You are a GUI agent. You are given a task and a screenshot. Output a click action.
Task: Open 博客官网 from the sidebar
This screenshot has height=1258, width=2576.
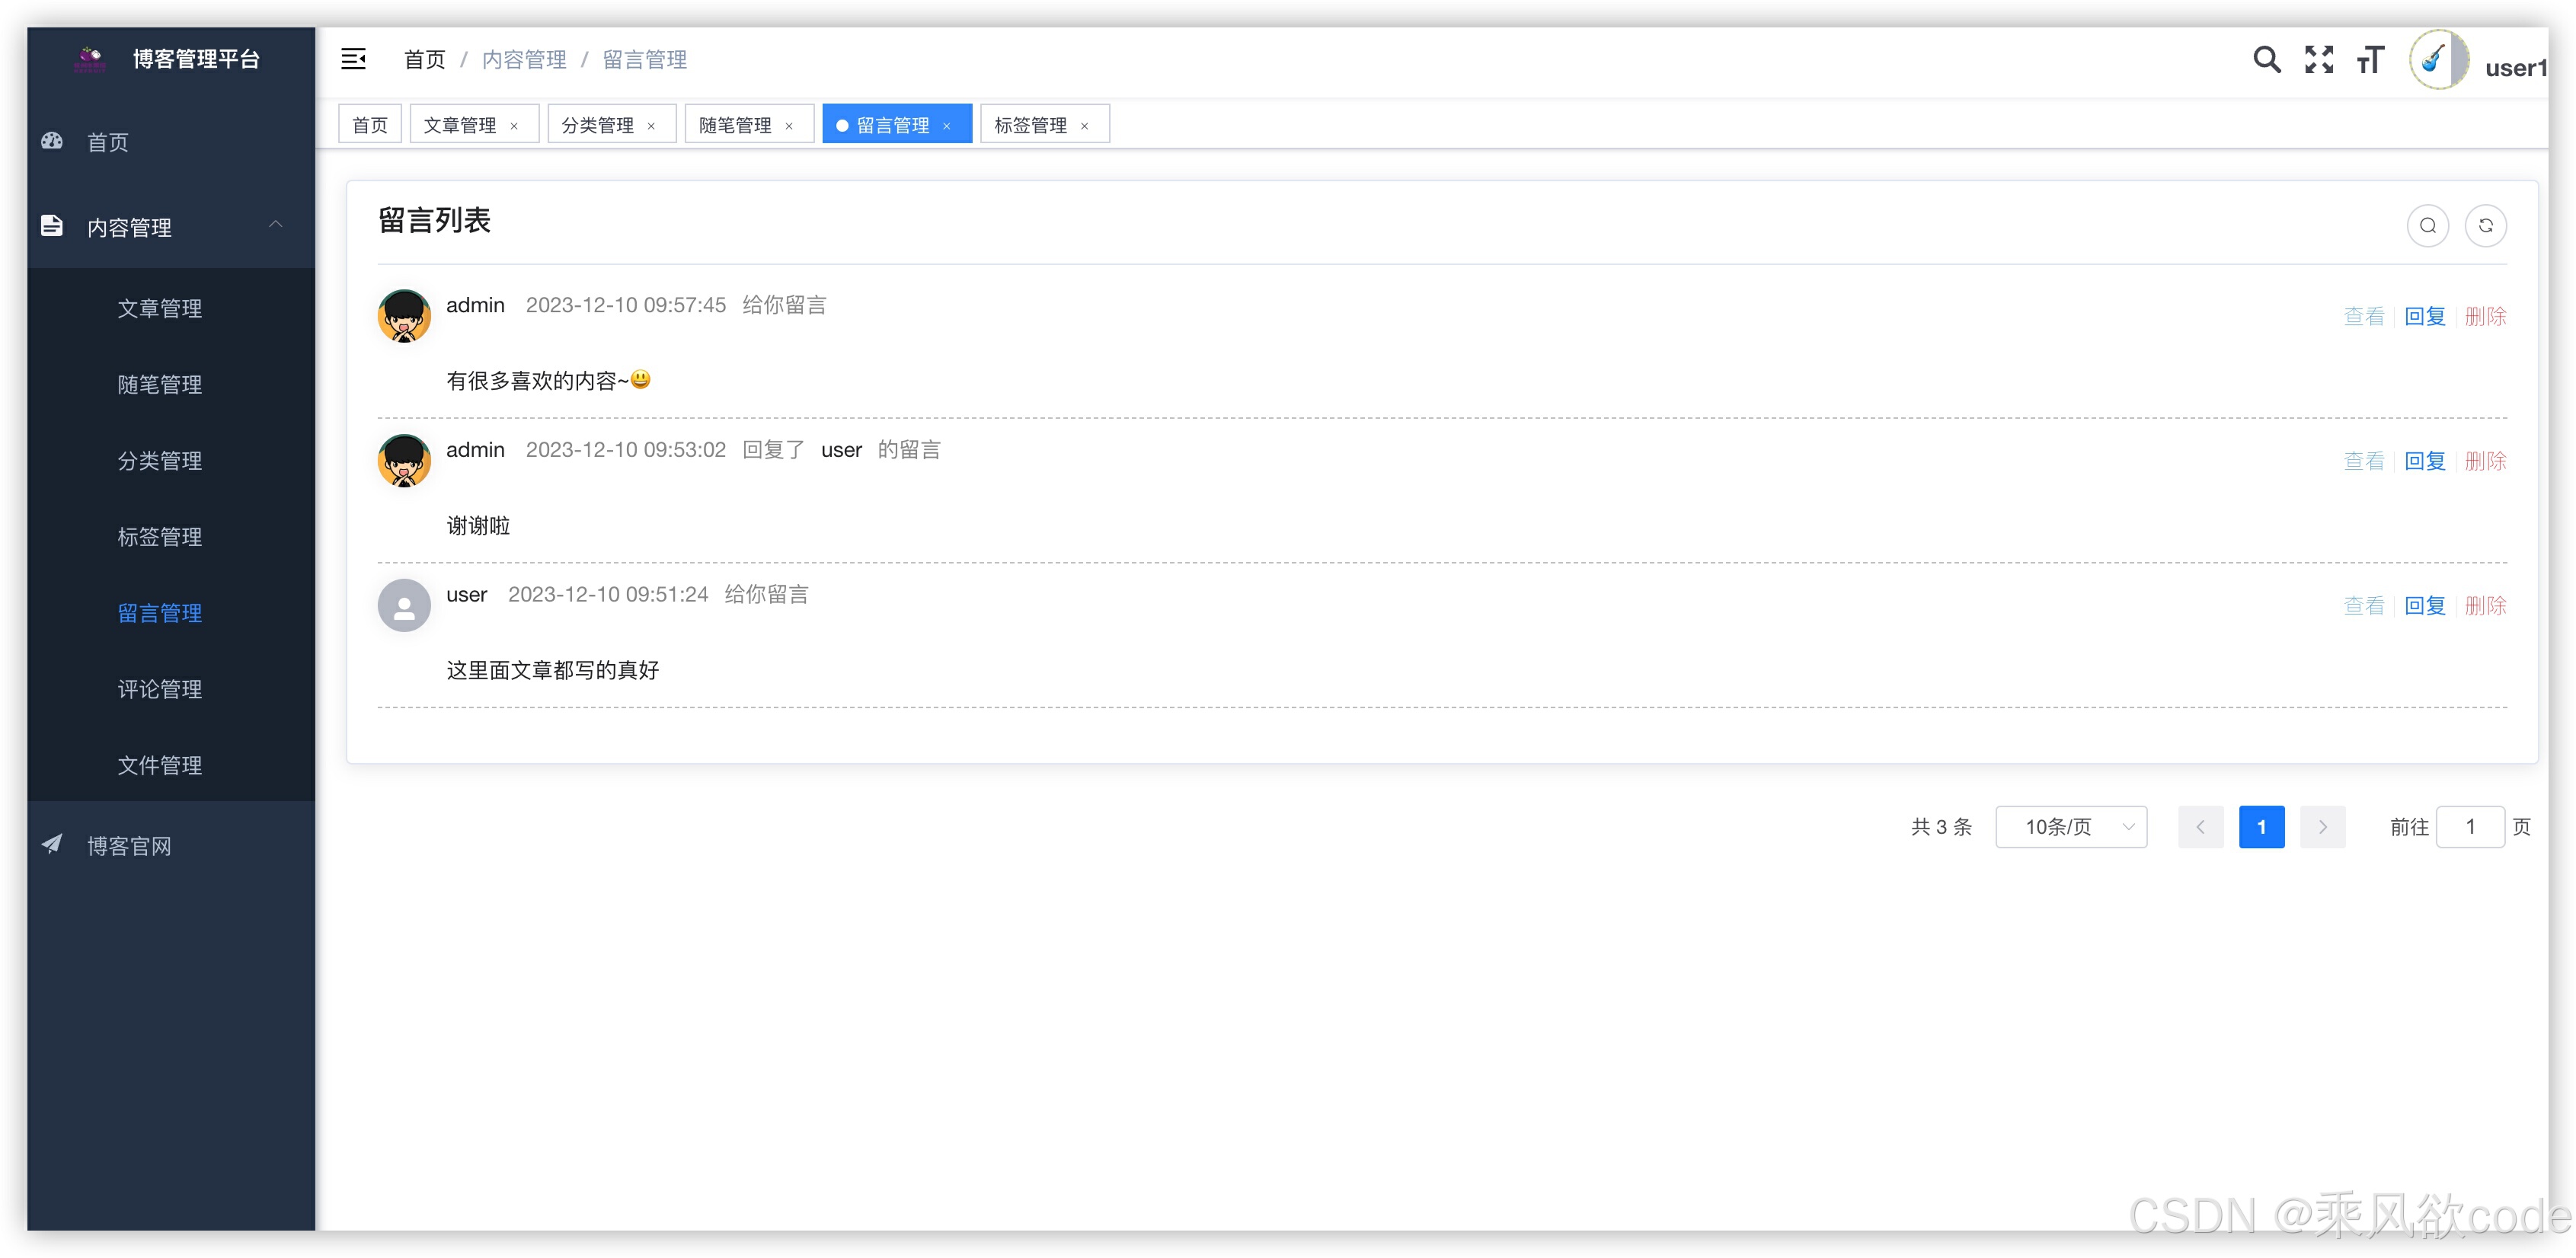(x=129, y=846)
